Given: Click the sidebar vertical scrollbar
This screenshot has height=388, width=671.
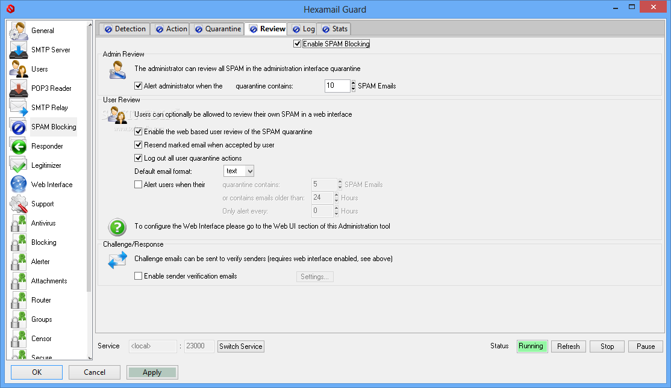Looking at the screenshot, I should 89,160.
